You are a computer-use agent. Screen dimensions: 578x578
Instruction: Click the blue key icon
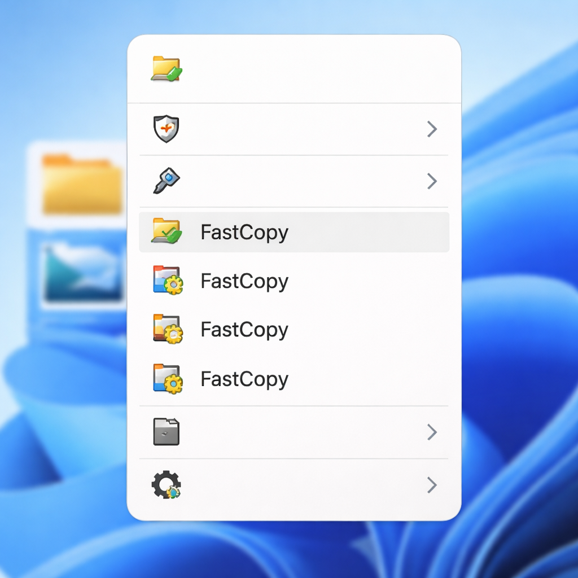(166, 181)
